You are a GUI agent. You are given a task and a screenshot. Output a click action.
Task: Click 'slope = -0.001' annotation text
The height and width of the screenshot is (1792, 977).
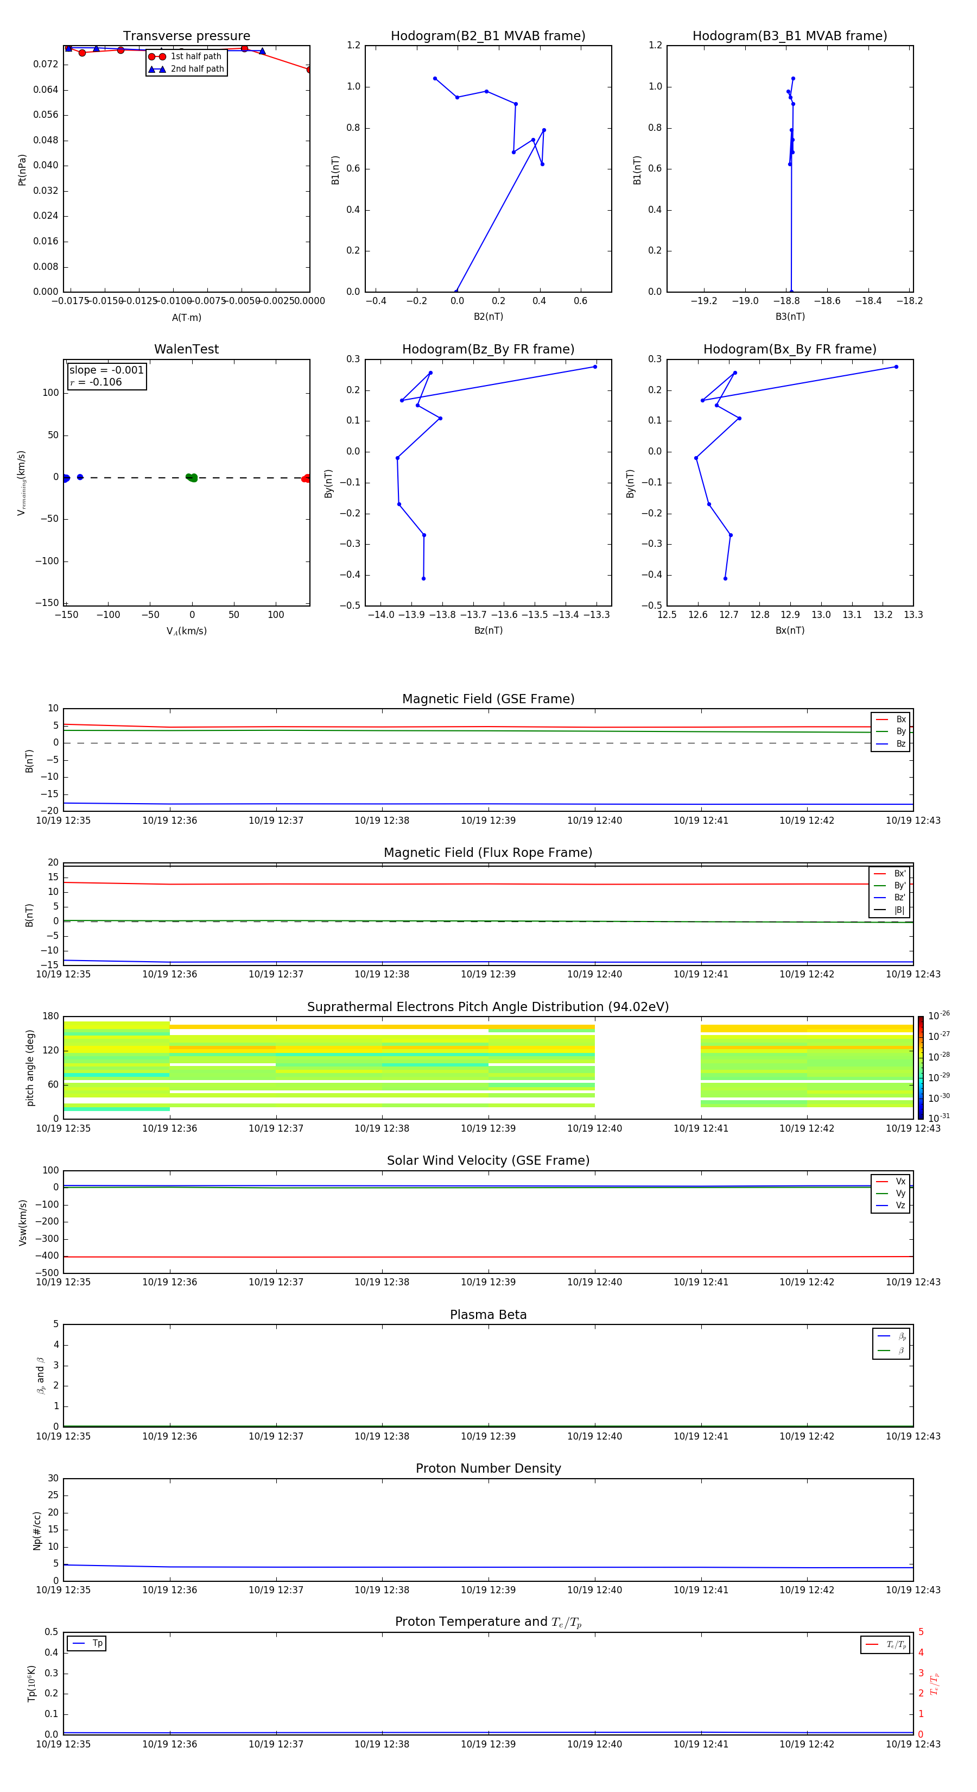(x=106, y=370)
